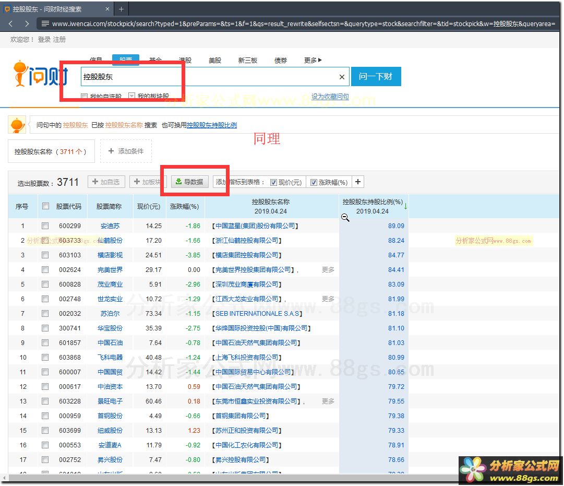Click the horizontal scrollbar at the bottom
Viewport: 564px width, 486px height.
coord(234,478)
